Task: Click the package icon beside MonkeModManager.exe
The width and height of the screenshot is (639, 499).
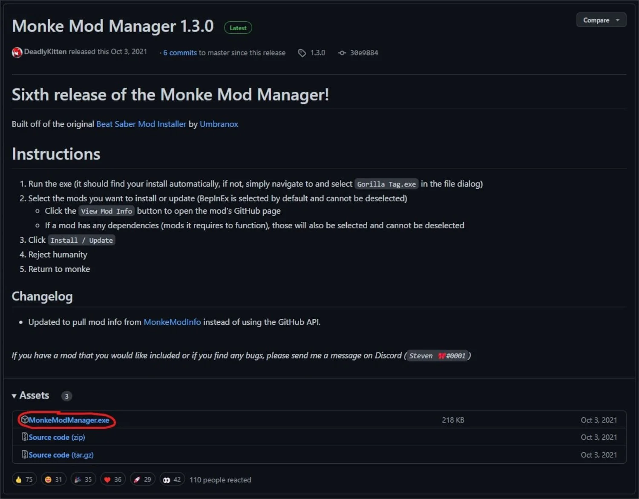Action: click(24, 419)
